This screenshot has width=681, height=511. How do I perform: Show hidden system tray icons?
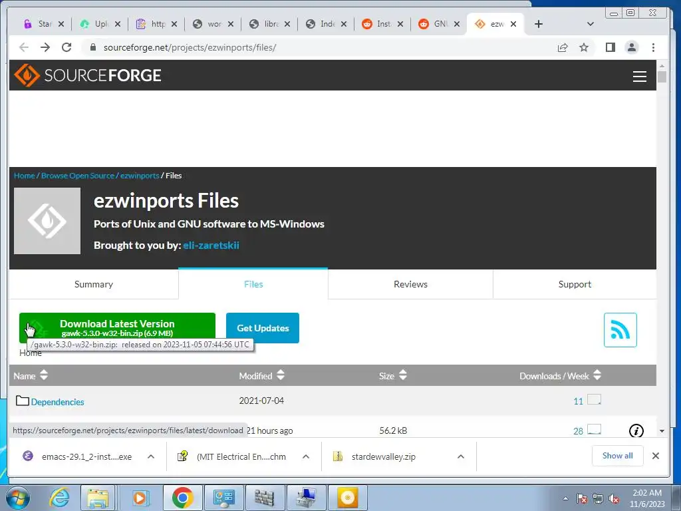tap(565, 498)
